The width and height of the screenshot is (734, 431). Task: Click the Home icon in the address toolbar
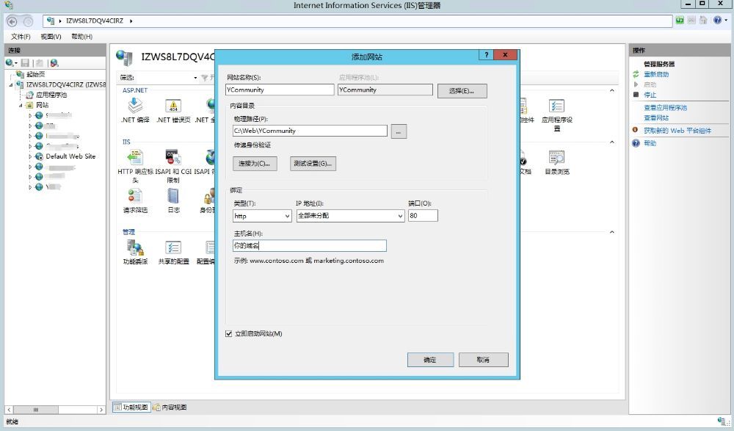tap(703, 20)
